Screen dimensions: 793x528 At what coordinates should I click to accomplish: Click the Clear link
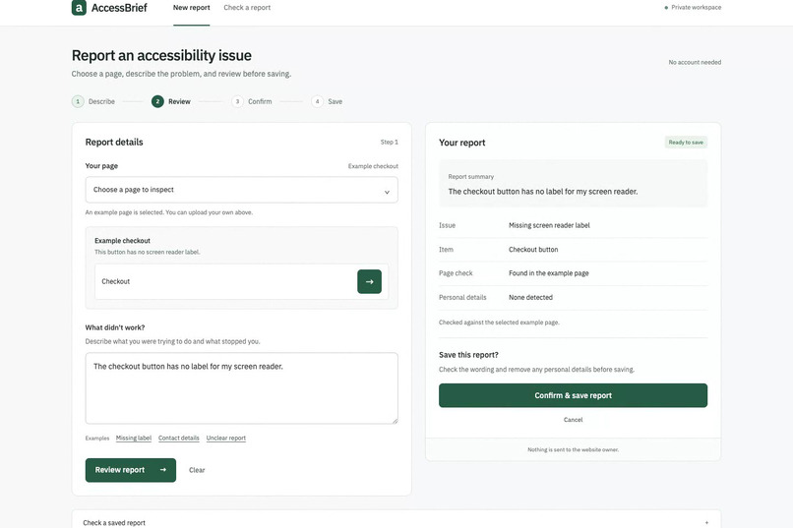(x=197, y=470)
